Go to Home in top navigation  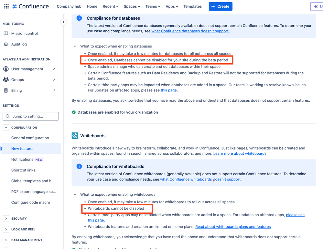click(x=92, y=6)
